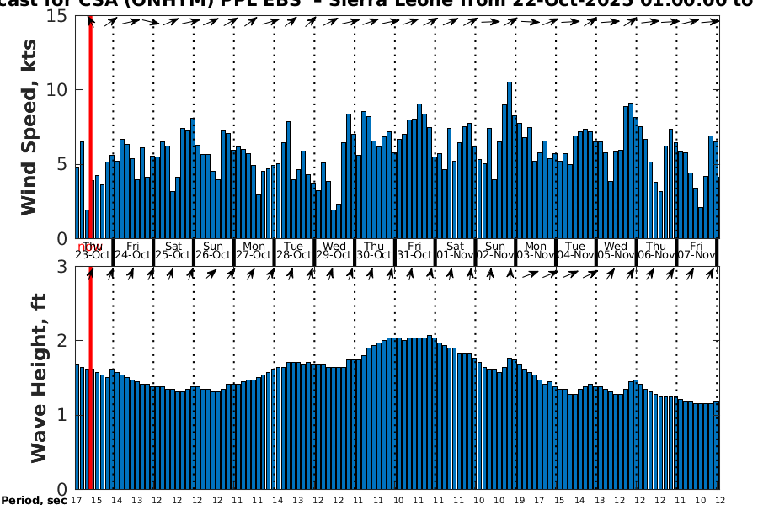Click the '15' wind speed axis tick
This screenshot has width=758, height=505.
[x=58, y=17]
